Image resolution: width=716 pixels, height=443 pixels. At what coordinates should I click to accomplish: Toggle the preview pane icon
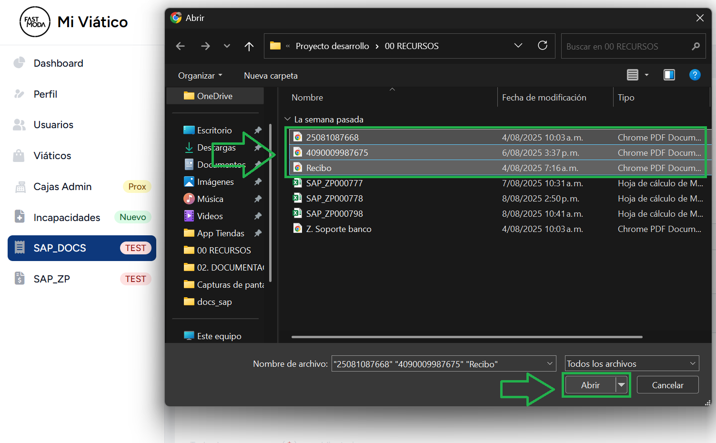tap(669, 75)
